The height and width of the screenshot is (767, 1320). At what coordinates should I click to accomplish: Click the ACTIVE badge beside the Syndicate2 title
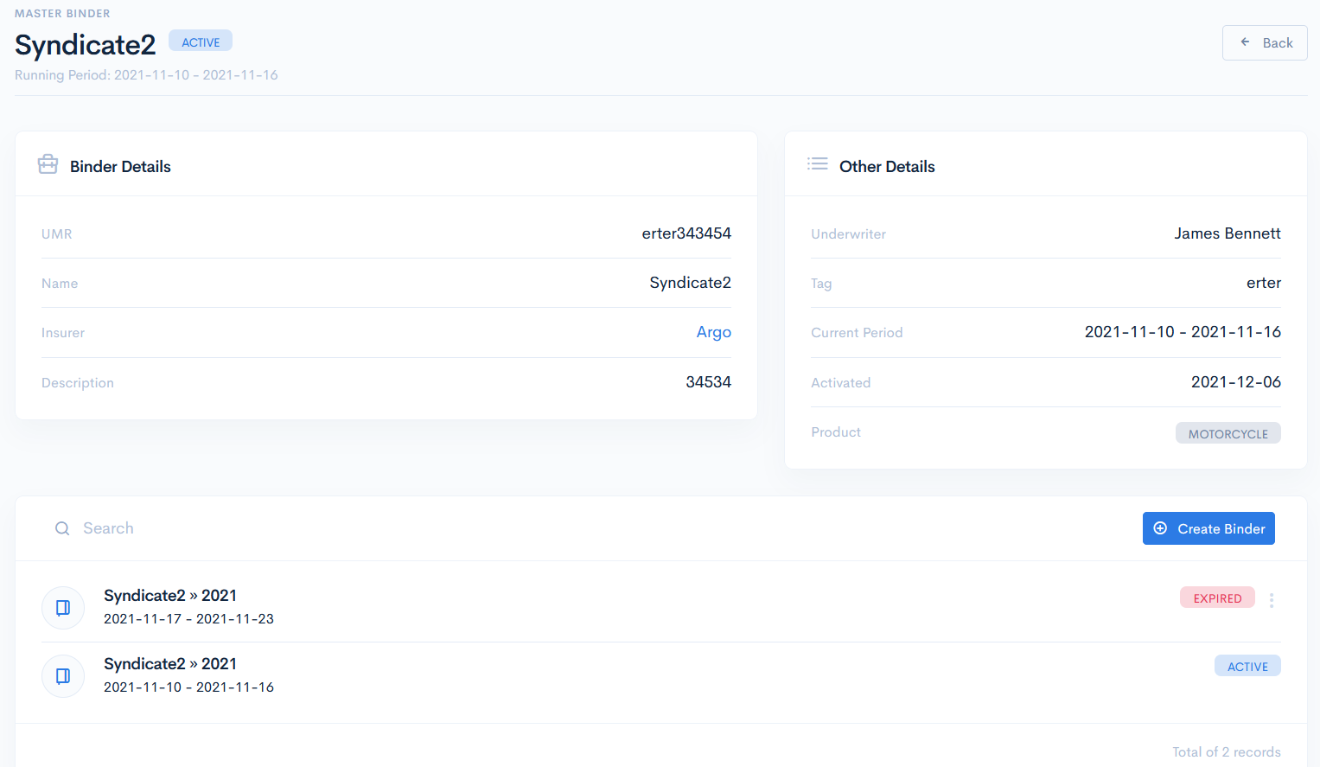click(201, 42)
